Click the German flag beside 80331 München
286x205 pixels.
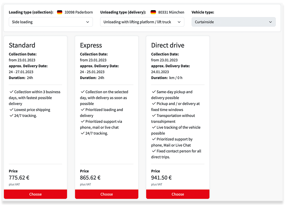[x=153, y=12]
